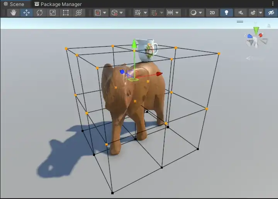Screen dimensions: 278x199
Task: Select the Rect transform tool
Action: (66, 13)
